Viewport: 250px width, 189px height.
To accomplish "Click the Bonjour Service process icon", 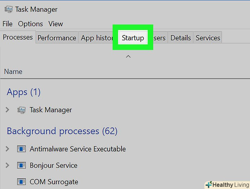I will click(x=21, y=166).
